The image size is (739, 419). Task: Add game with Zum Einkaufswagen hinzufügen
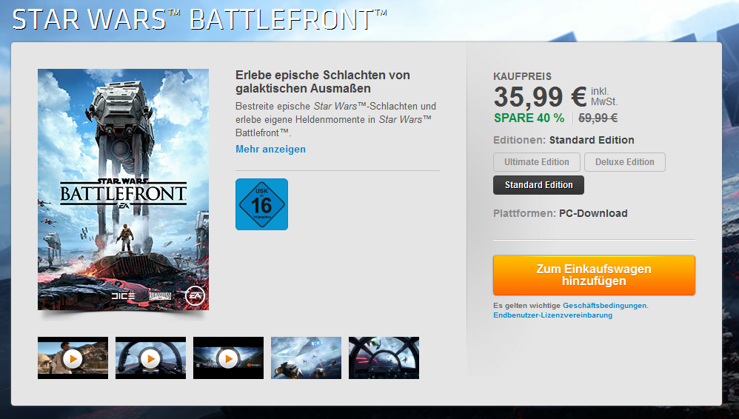594,275
